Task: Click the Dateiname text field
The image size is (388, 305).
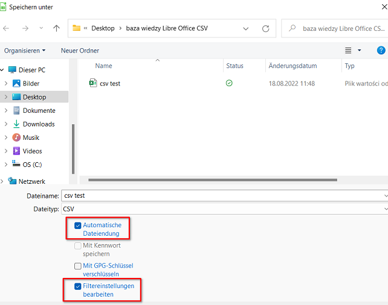Action: pyautogui.click(x=224, y=196)
